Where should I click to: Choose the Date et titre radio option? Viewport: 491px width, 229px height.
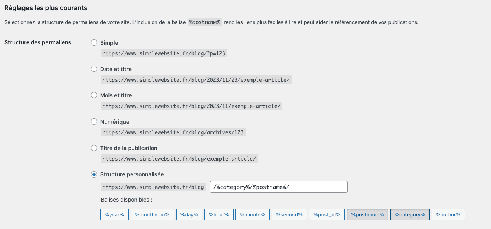coord(94,69)
